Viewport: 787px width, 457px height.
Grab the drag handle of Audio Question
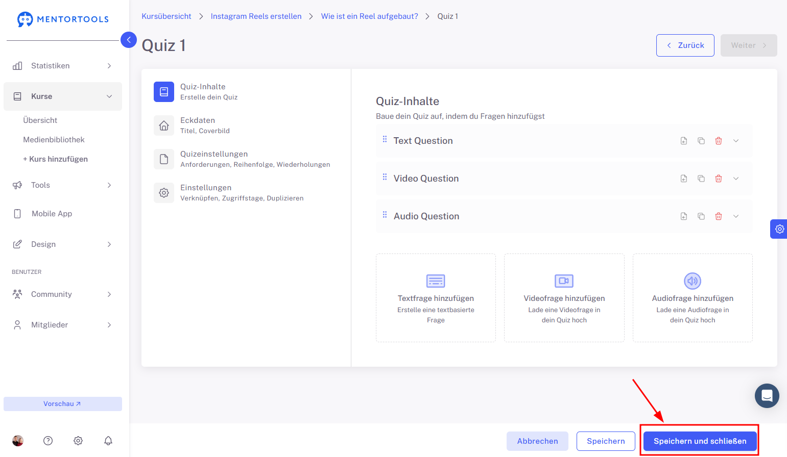pos(385,214)
